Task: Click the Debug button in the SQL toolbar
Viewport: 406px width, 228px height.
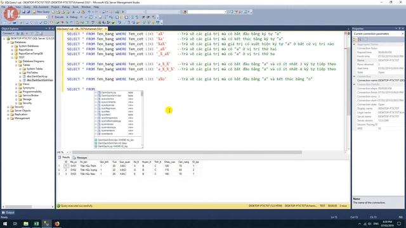Action: pyautogui.click(x=72, y=17)
